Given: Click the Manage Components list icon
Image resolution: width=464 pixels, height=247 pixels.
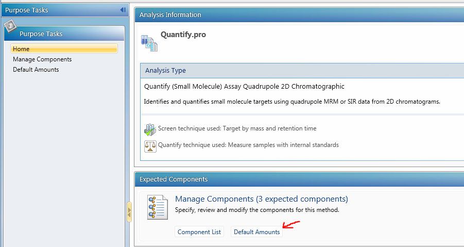Looking at the screenshot, I should point(158,207).
